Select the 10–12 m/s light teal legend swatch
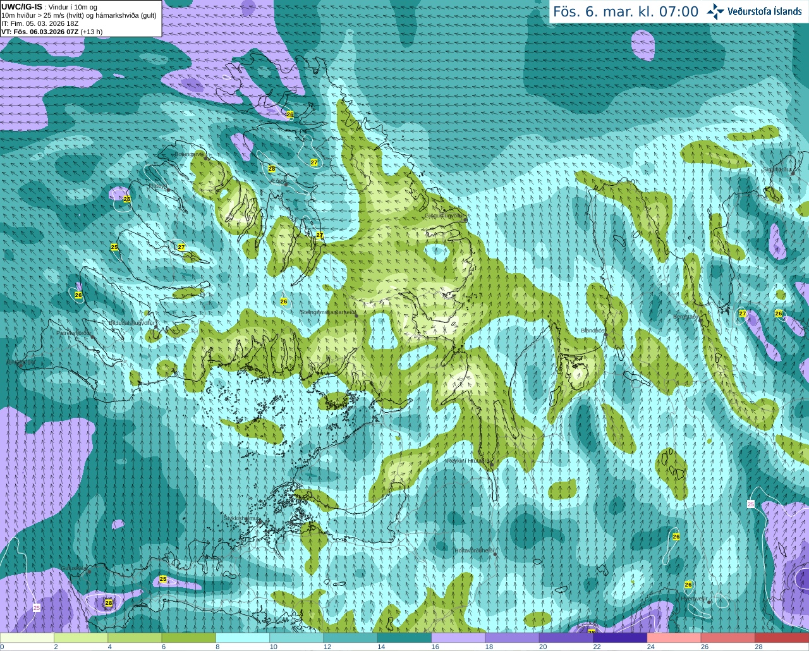Viewport: 809px width, 651px height. 296,638
